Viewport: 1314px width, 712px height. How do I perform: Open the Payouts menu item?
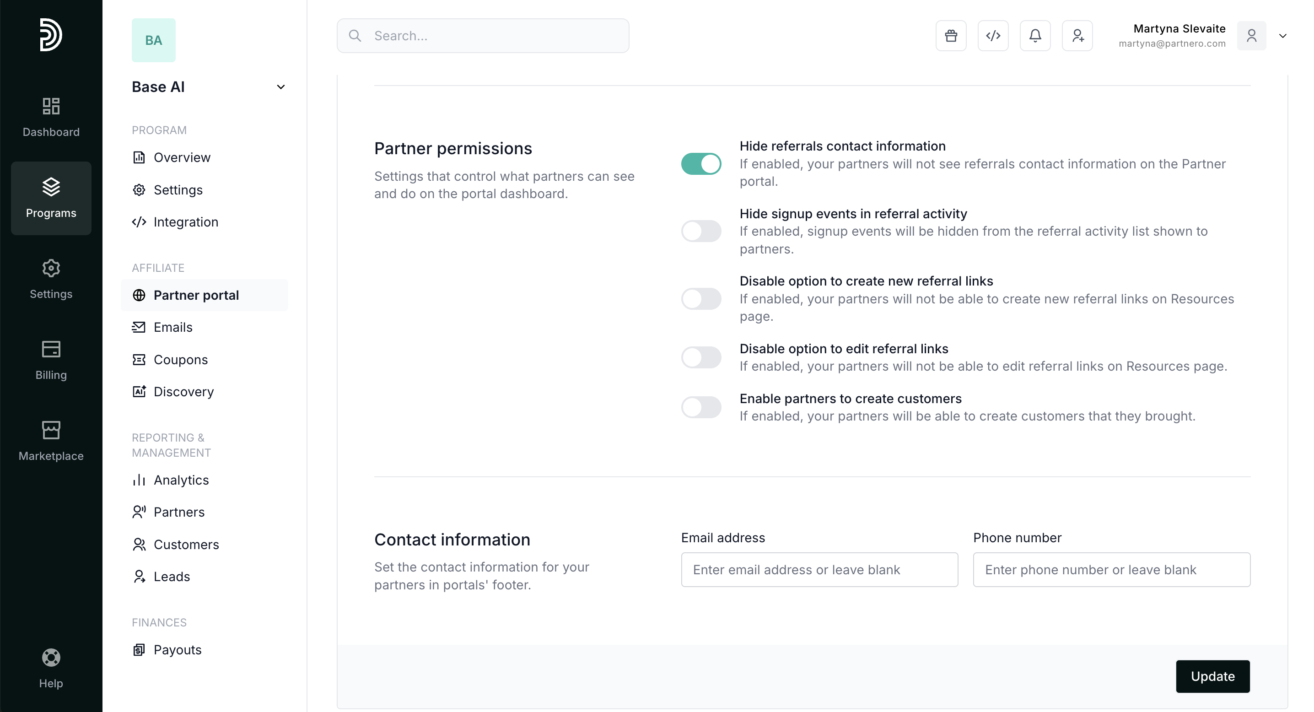177,650
